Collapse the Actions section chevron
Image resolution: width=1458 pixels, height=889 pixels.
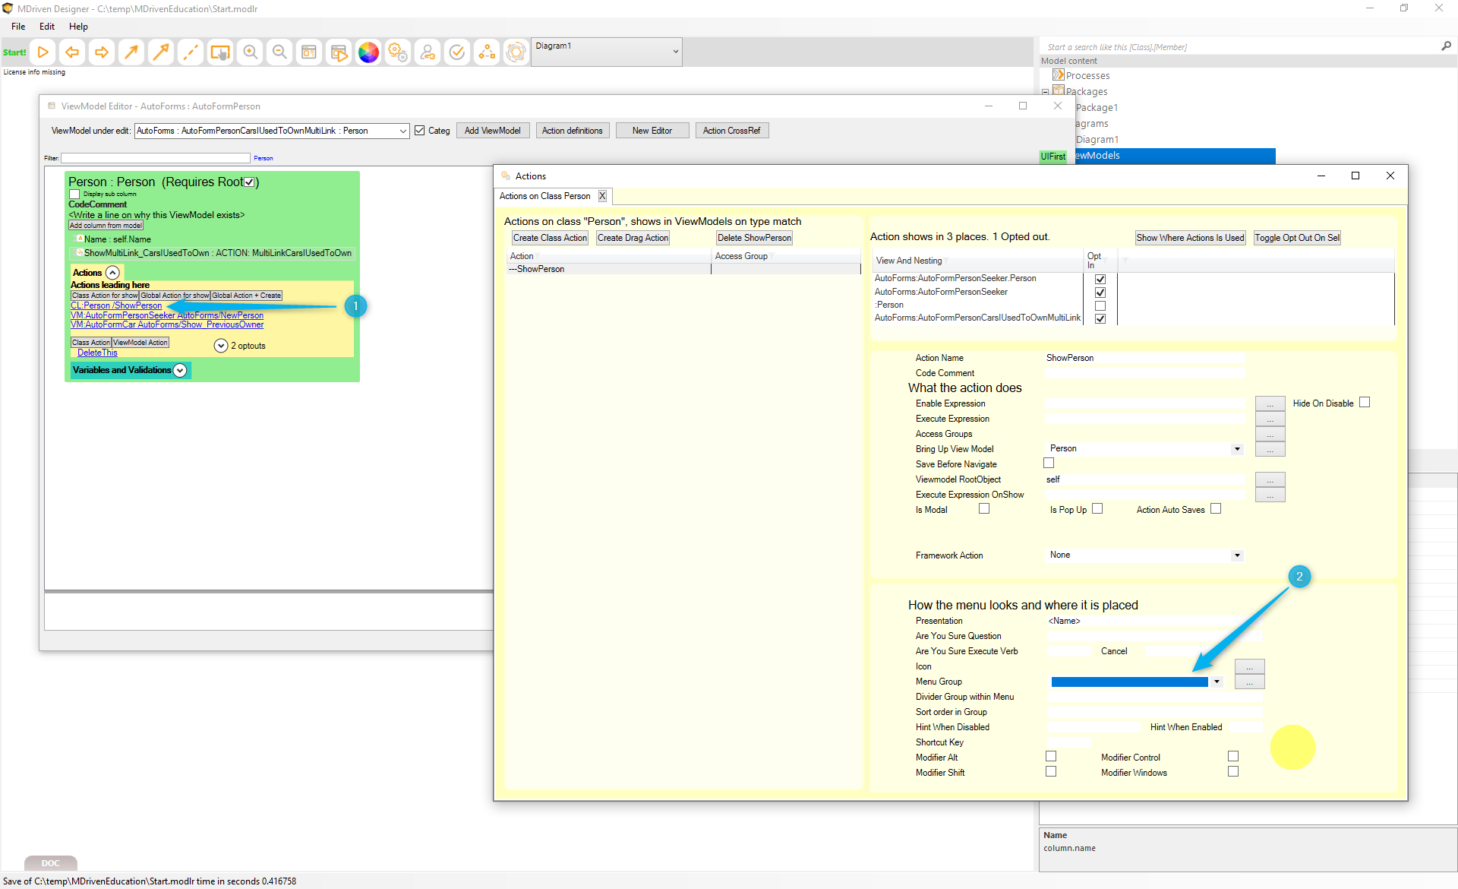[x=112, y=273]
